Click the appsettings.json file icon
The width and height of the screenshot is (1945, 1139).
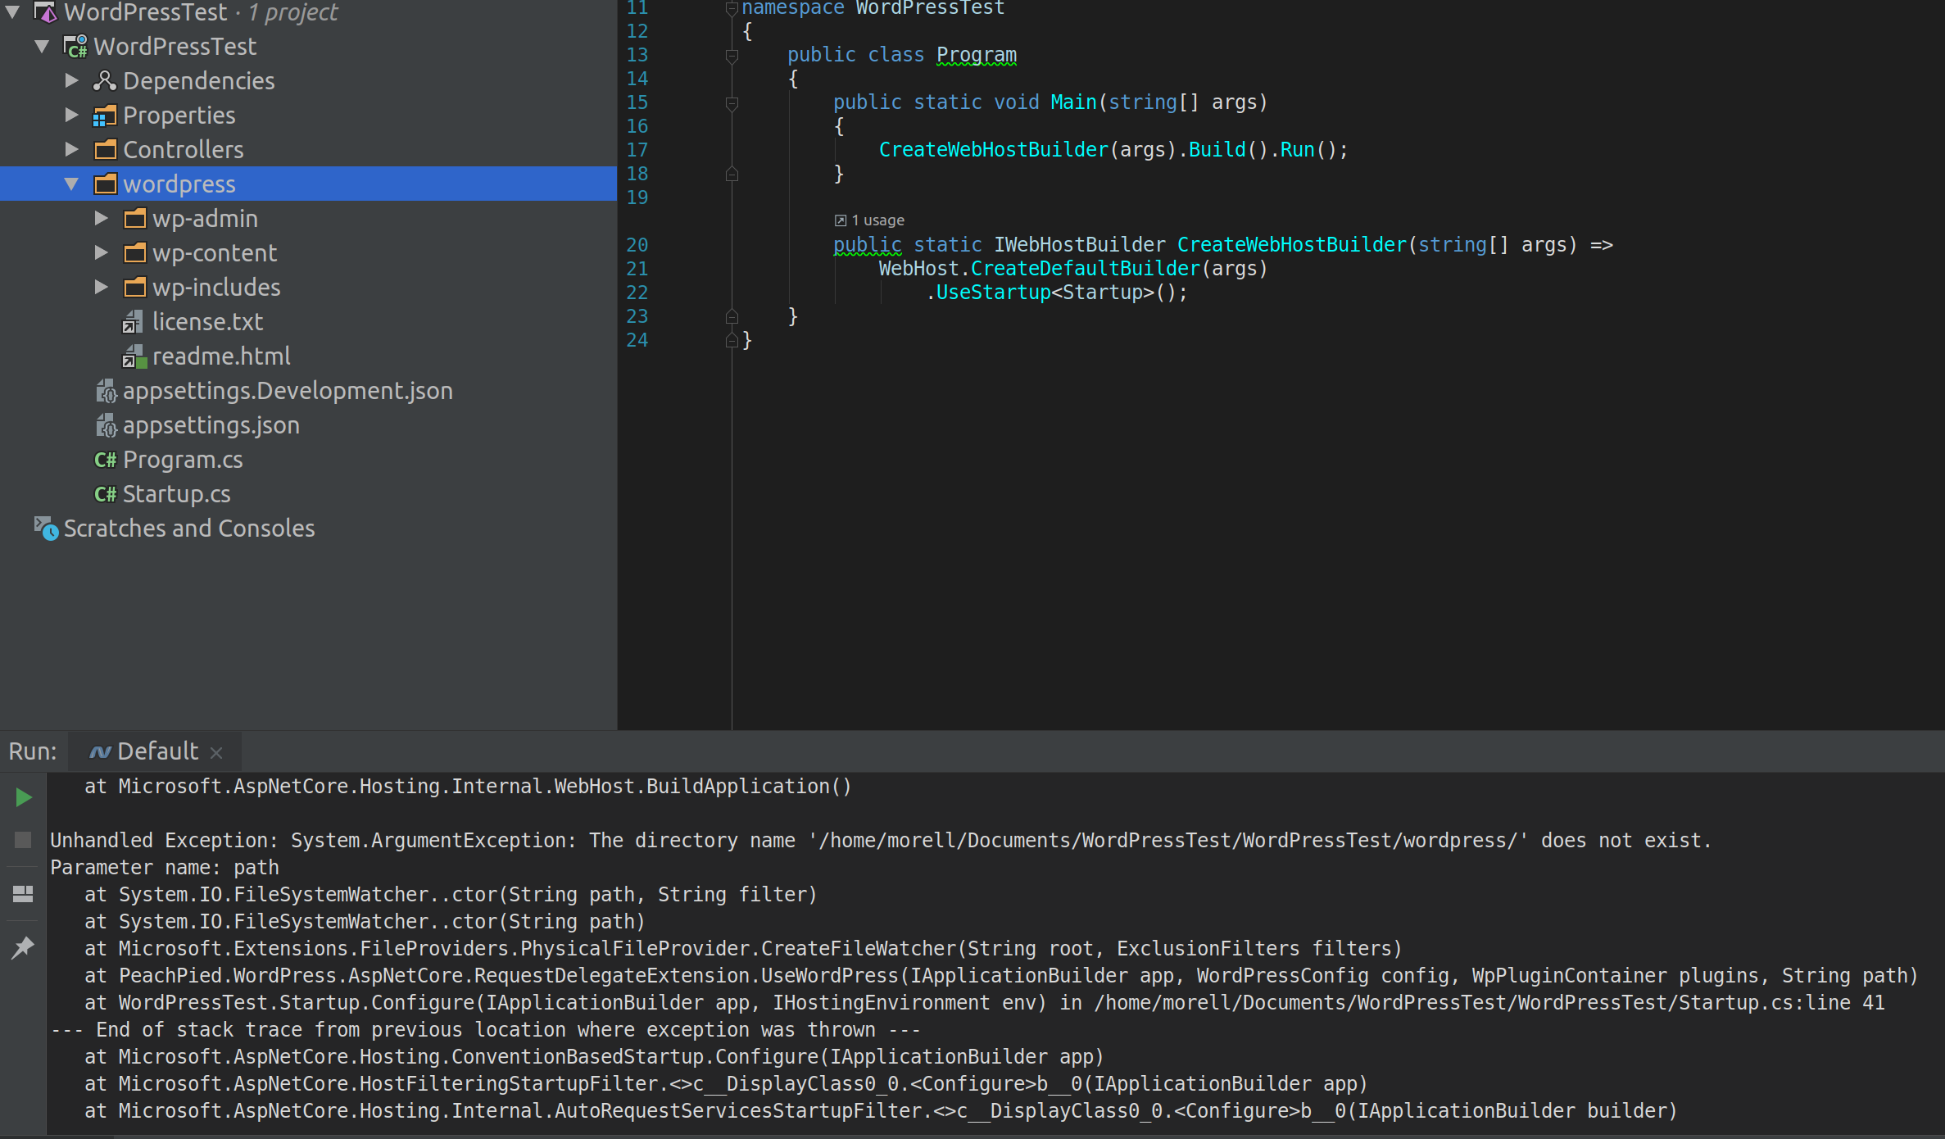point(106,425)
